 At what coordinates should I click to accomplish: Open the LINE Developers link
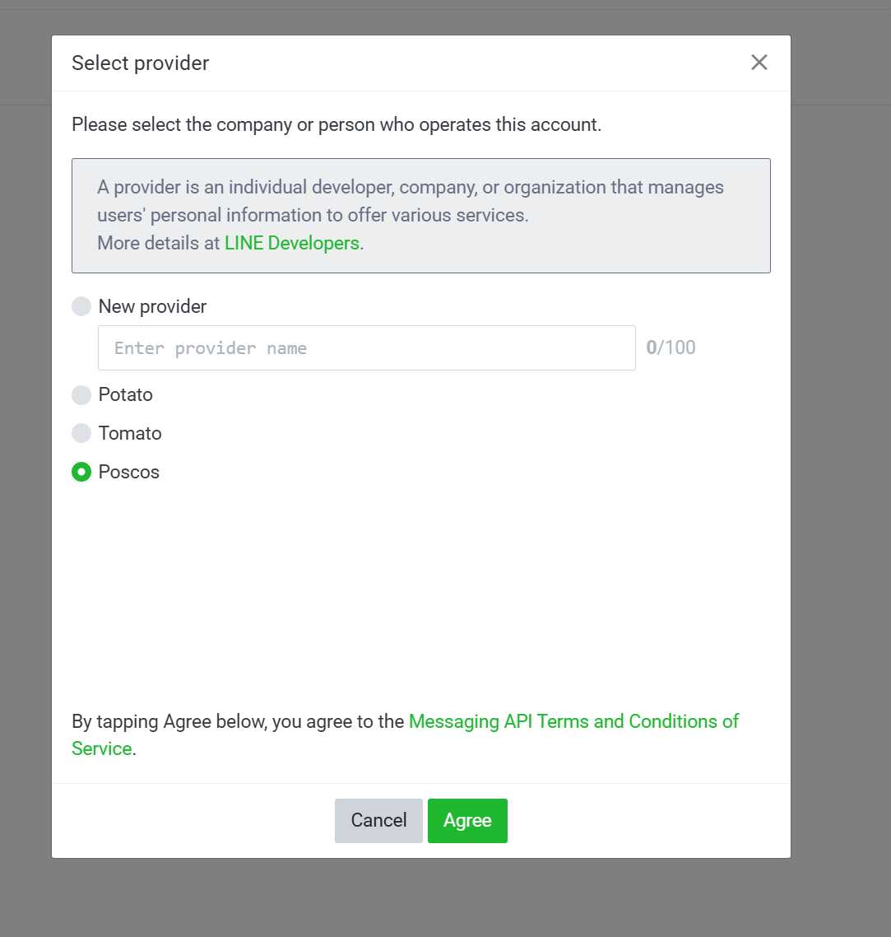[x=291, y=243]
